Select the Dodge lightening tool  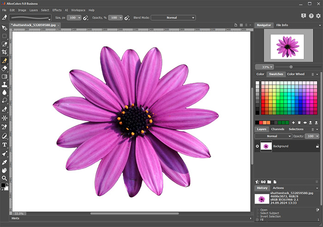click(4, 100)
